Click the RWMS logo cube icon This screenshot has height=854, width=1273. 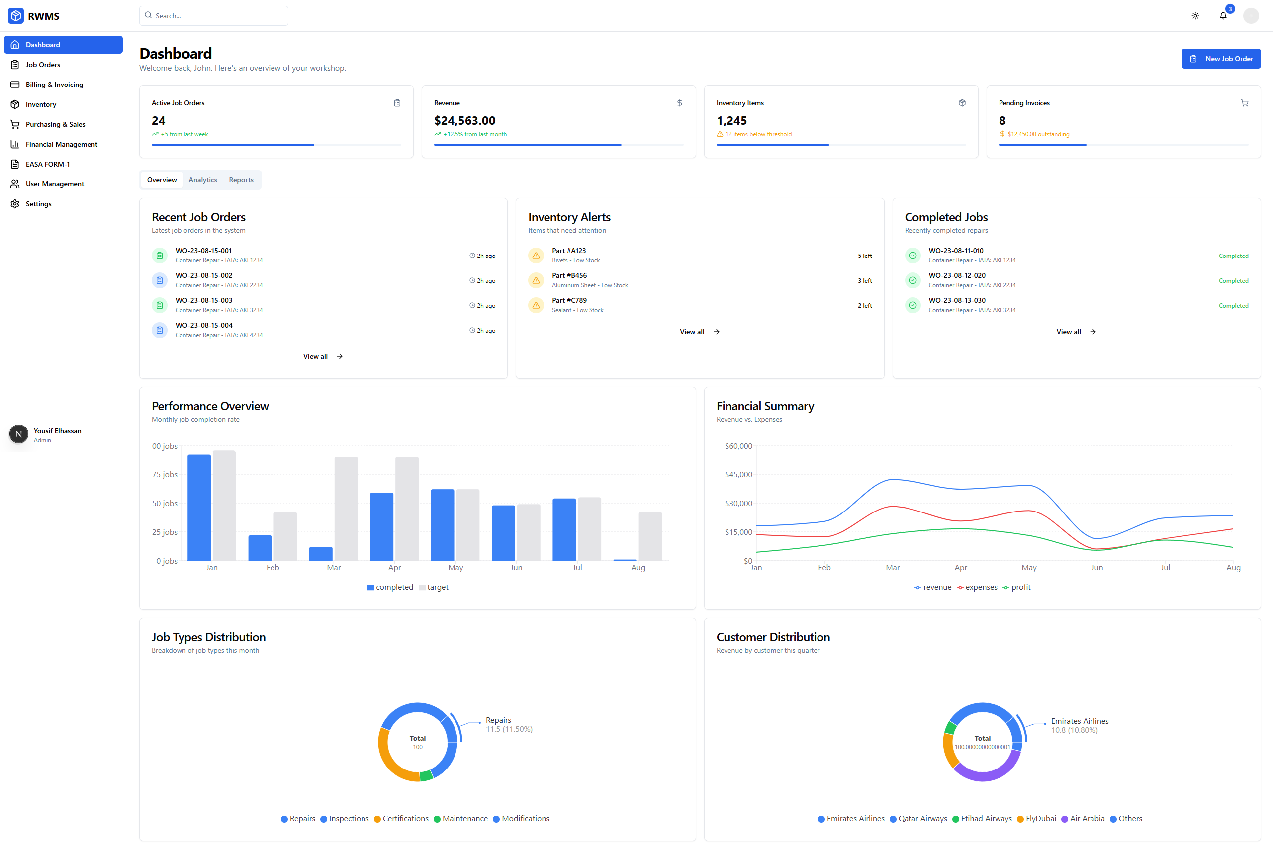(x=16, y=16)
